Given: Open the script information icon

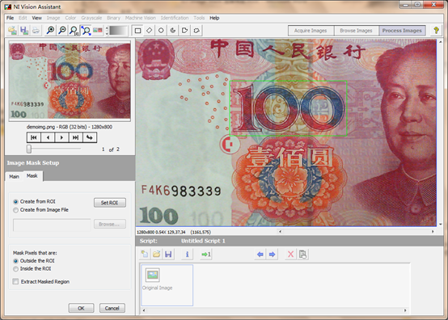Looking at the screenshot, I should [x=187, y=254].
